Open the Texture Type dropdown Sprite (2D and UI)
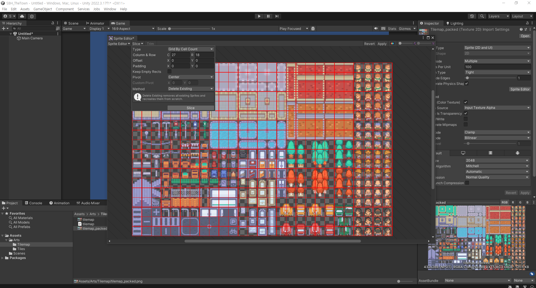Image resolution: width=536 pixels, height=288 pixels. click(497, 48)
